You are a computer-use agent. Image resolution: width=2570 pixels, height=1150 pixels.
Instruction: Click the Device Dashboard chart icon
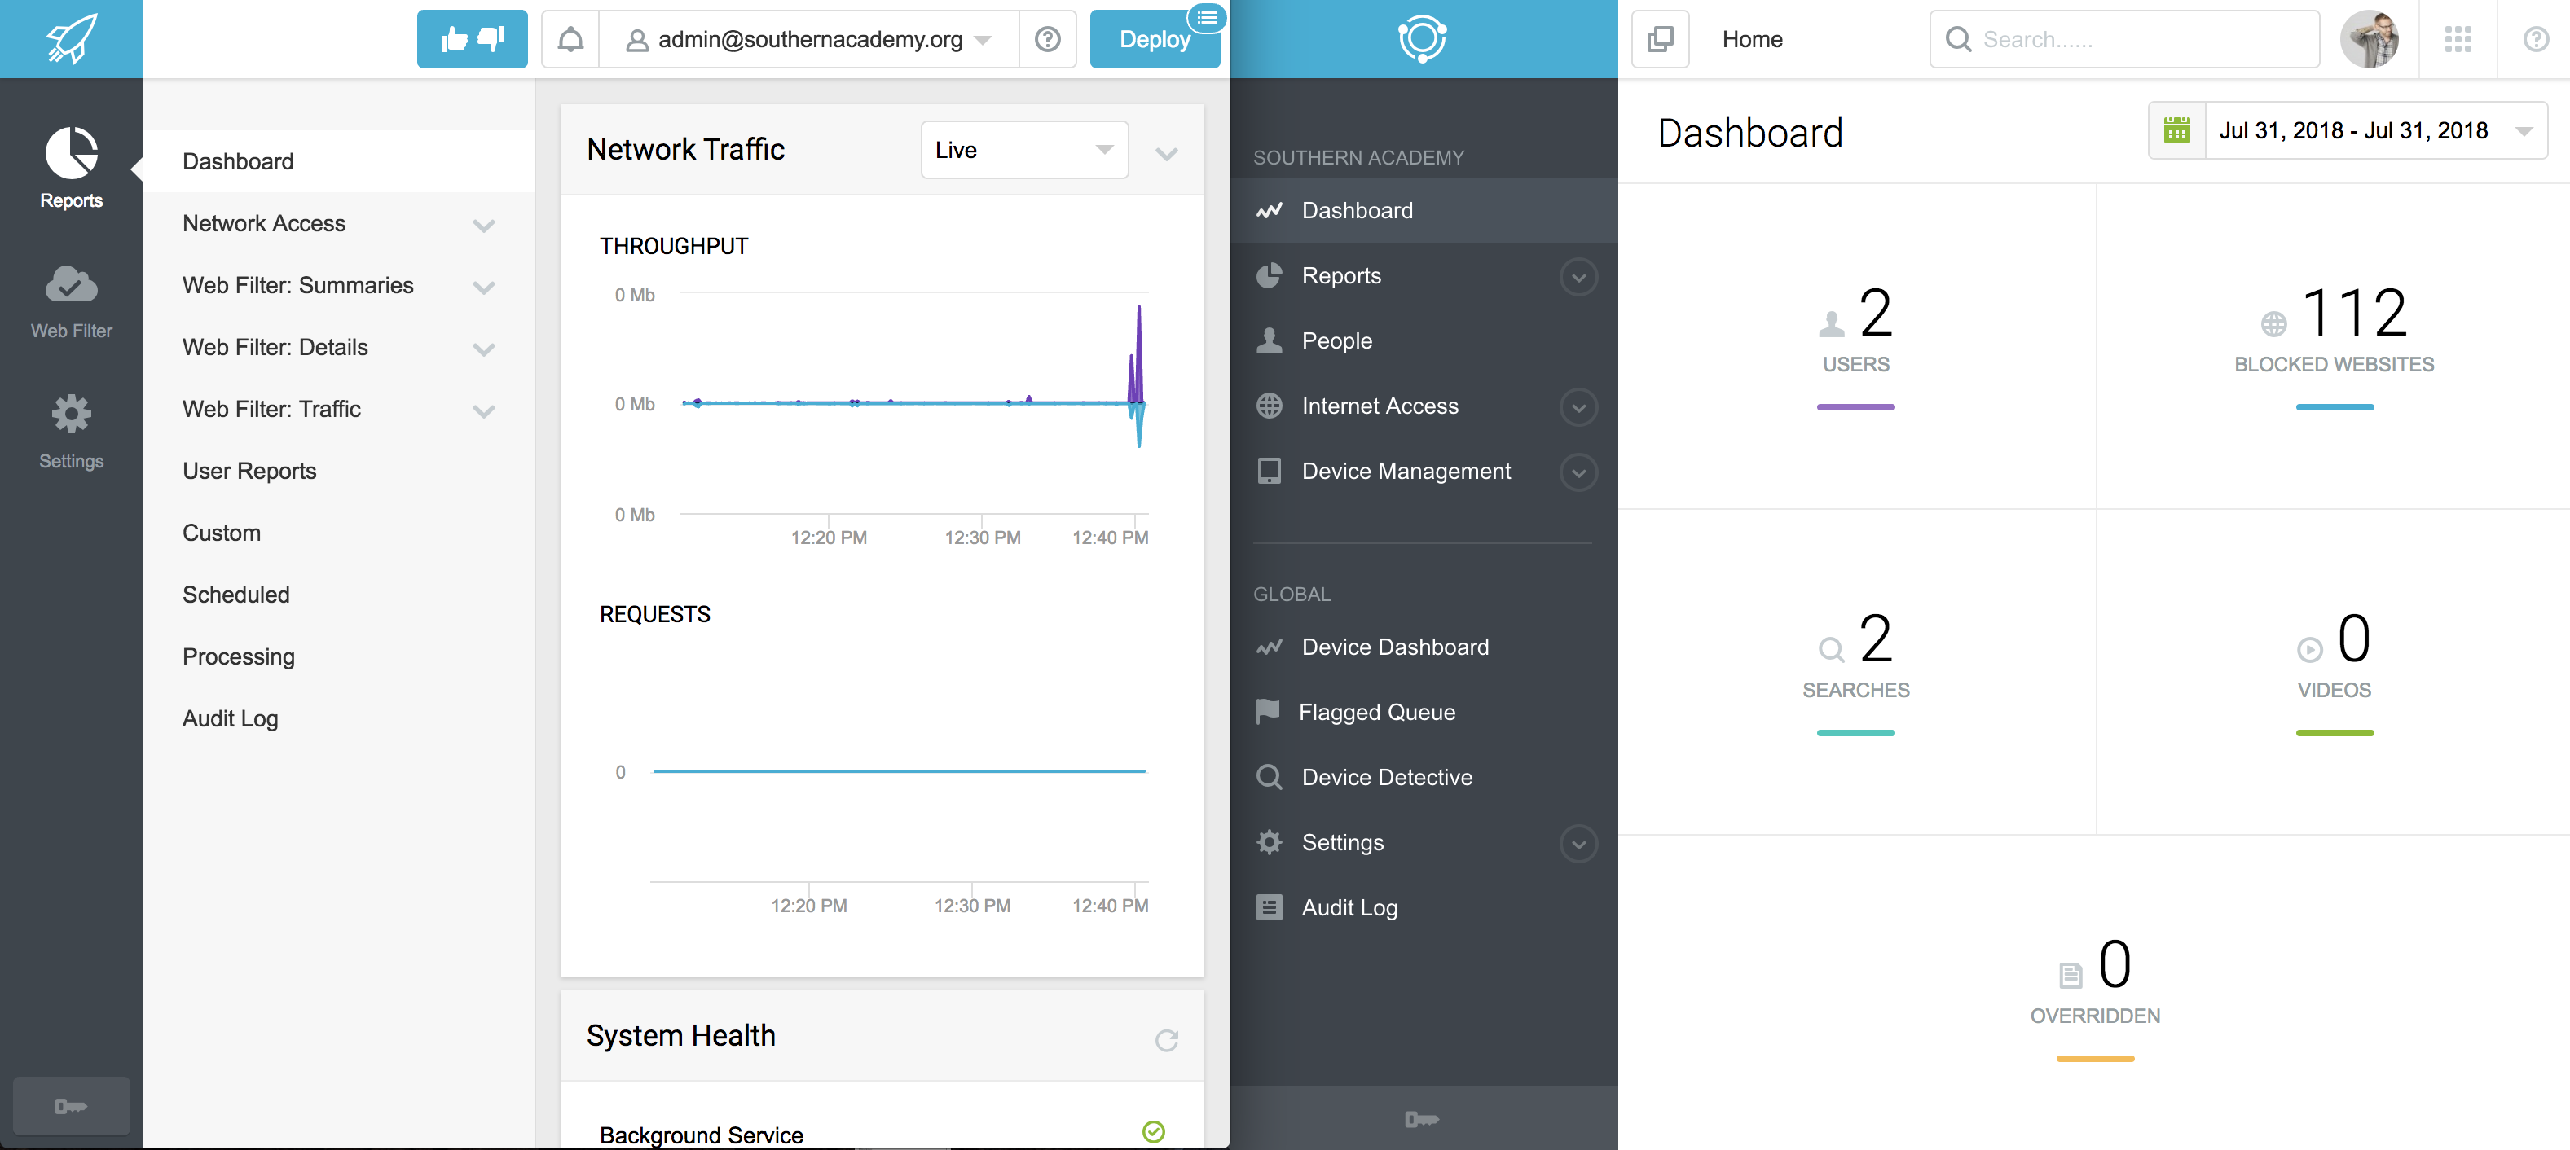point(1269,647)
